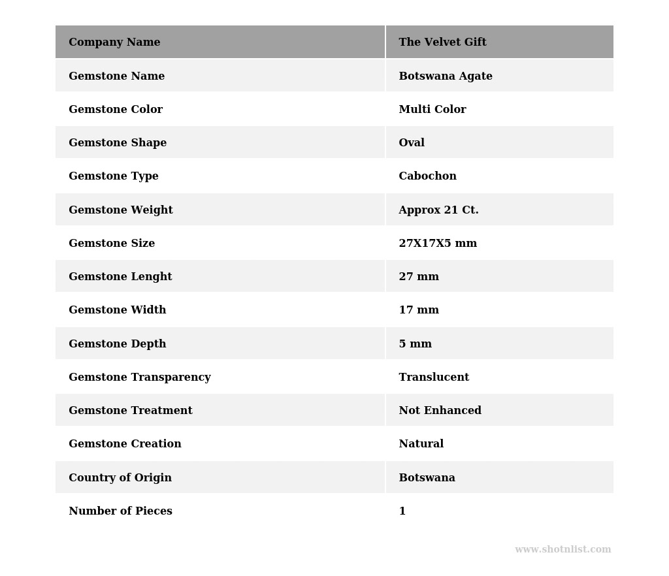Click the Company Name header cell
Image resolution: width=669 pixels, height=576 pixels.
[114, 42]
